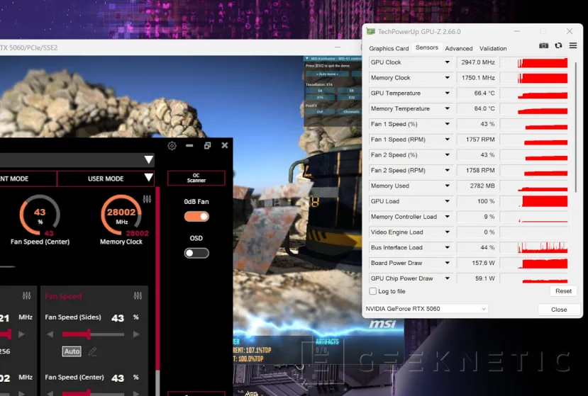Open the GPU-Z hamburger menu
This screenshot has width=588, height=396.
pyautogui.click(x=573, y=45)
